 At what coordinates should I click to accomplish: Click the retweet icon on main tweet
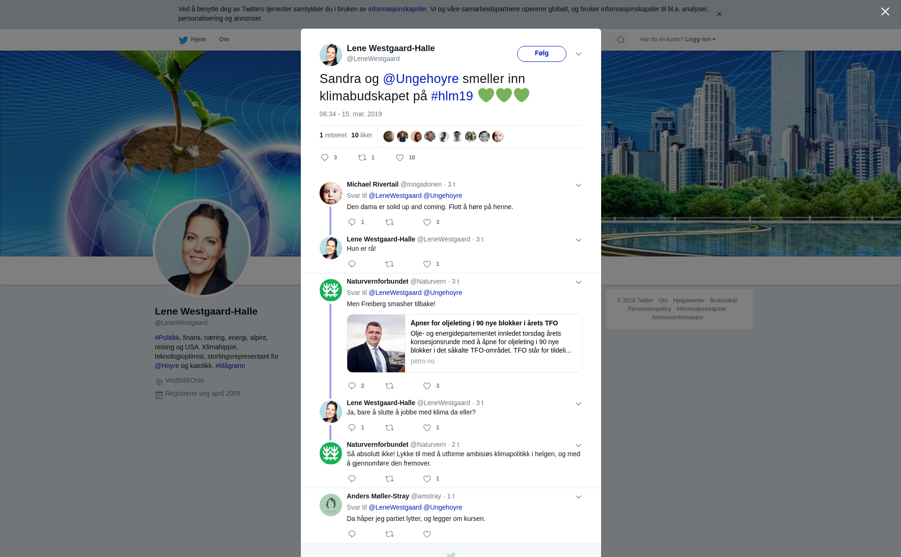[x=362, y=158]
